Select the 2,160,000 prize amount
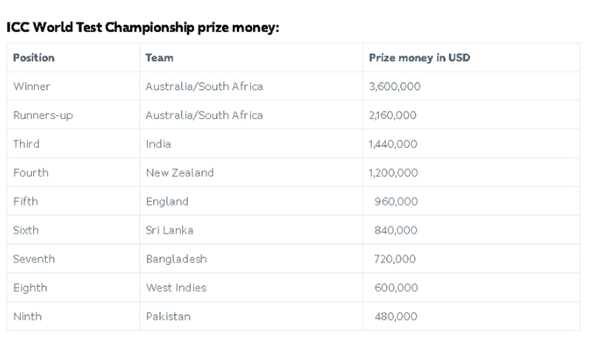This screenshot has width=592, height=355. tap(392, 115)
